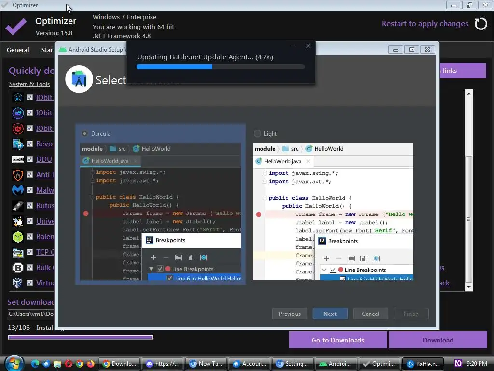Click Optimizer list scrollbar up arrow
The width and height of the screenshot is (494, 371).
click(469, 94)
